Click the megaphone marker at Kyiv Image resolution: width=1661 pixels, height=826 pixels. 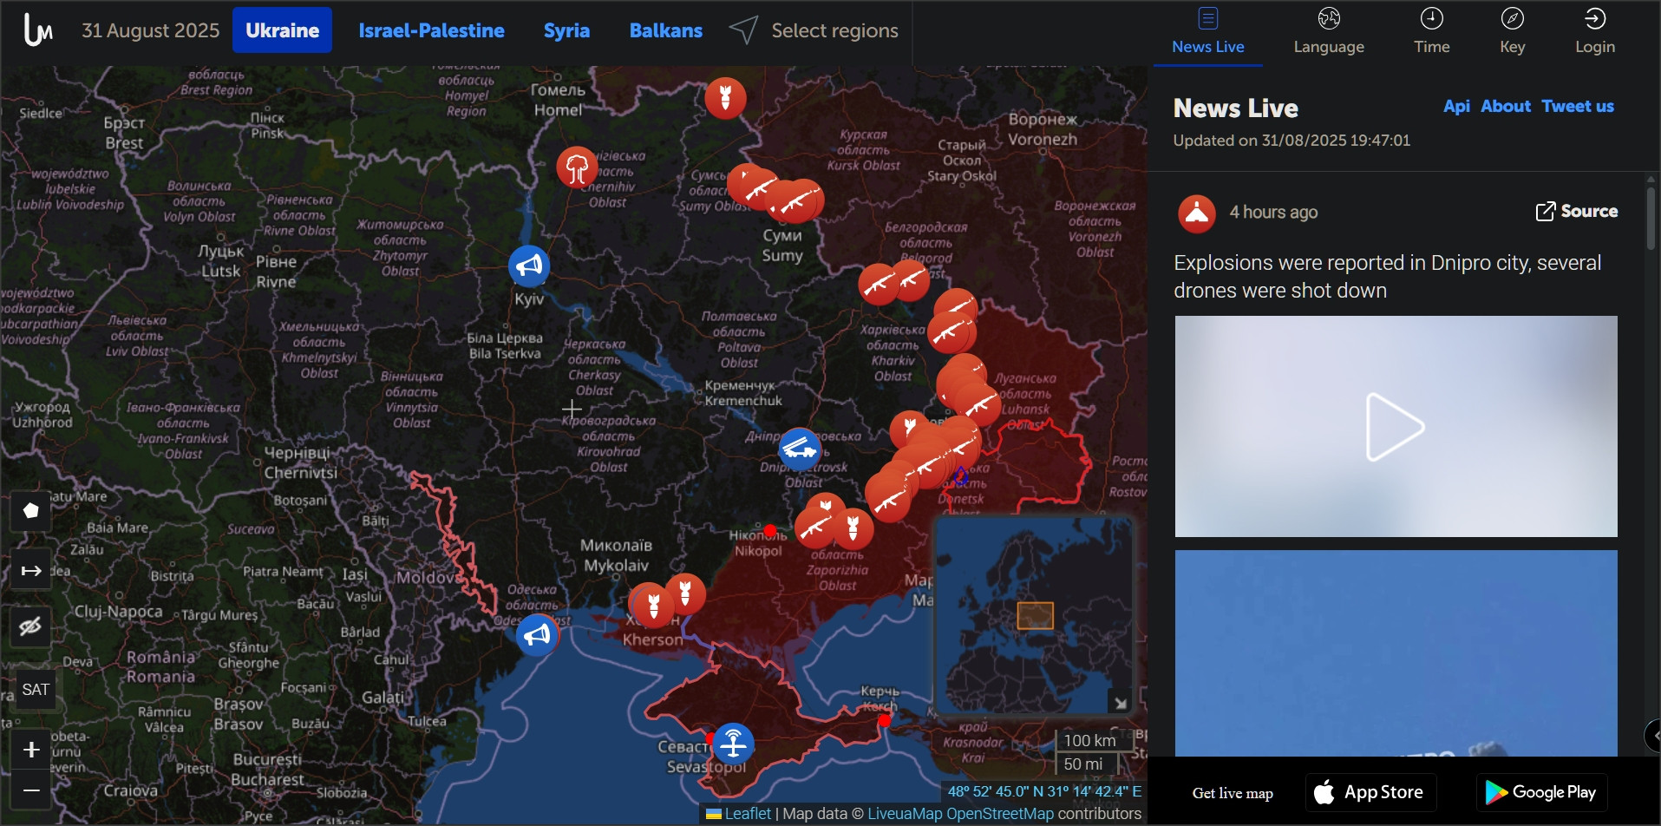click(529, 265)
